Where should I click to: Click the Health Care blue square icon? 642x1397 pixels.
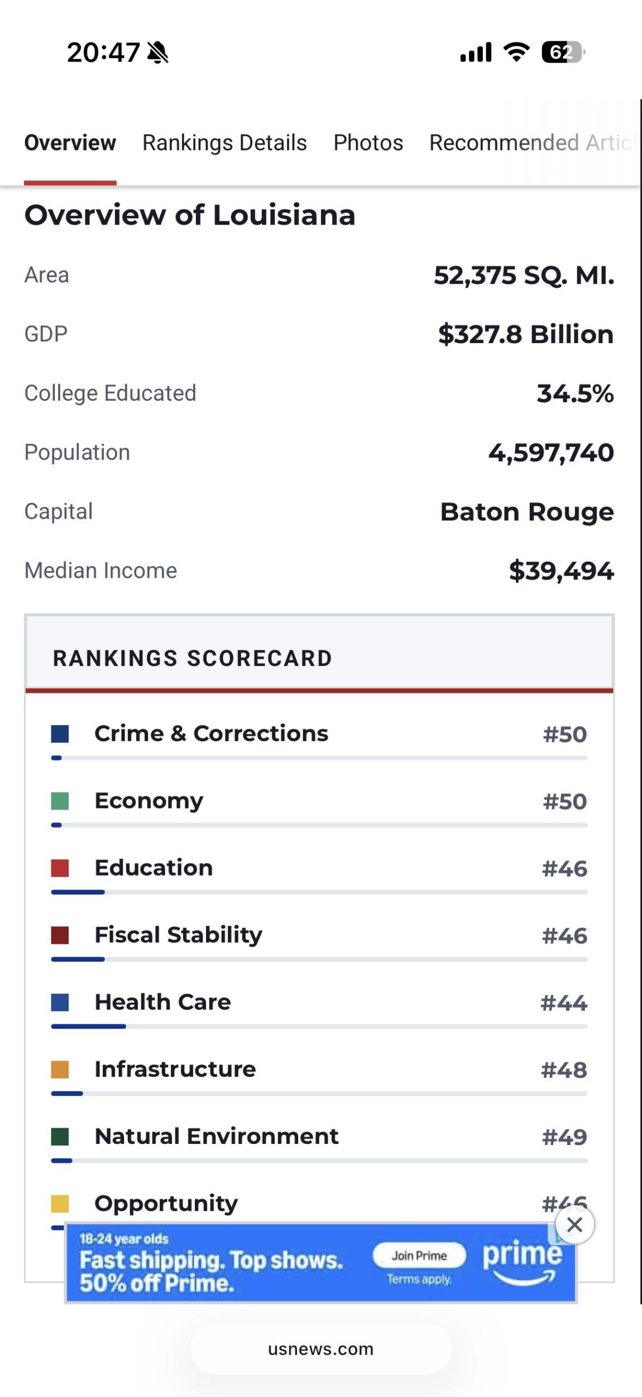click(x=60, y=1002)
